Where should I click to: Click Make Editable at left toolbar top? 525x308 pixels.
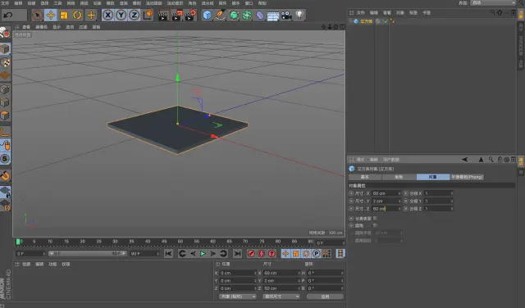pyautogui.click(x=5, y=33)
